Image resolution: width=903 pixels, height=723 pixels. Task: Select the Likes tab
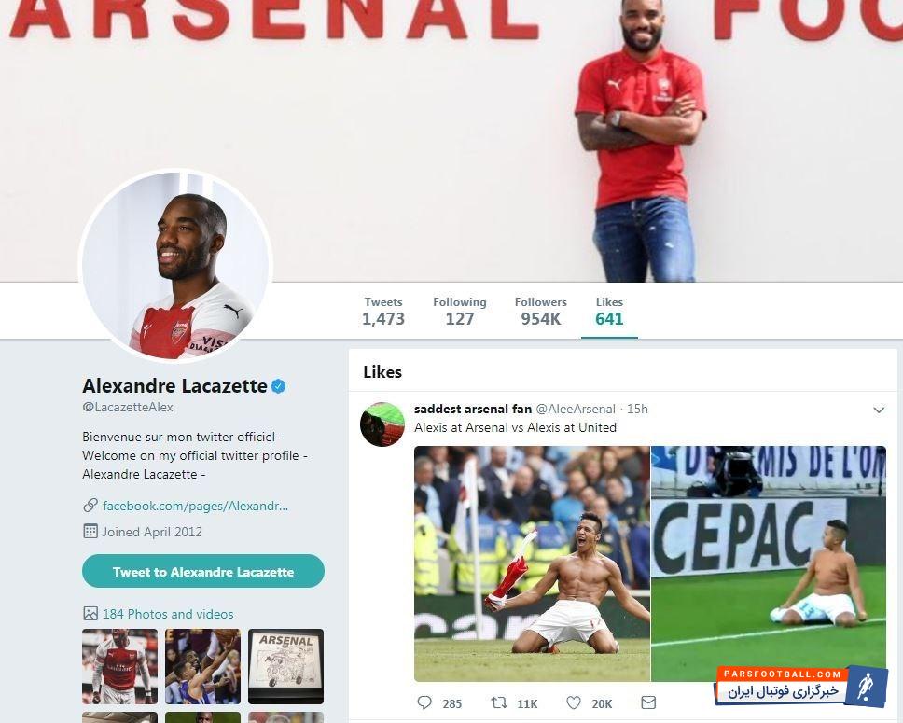point(609,311)
